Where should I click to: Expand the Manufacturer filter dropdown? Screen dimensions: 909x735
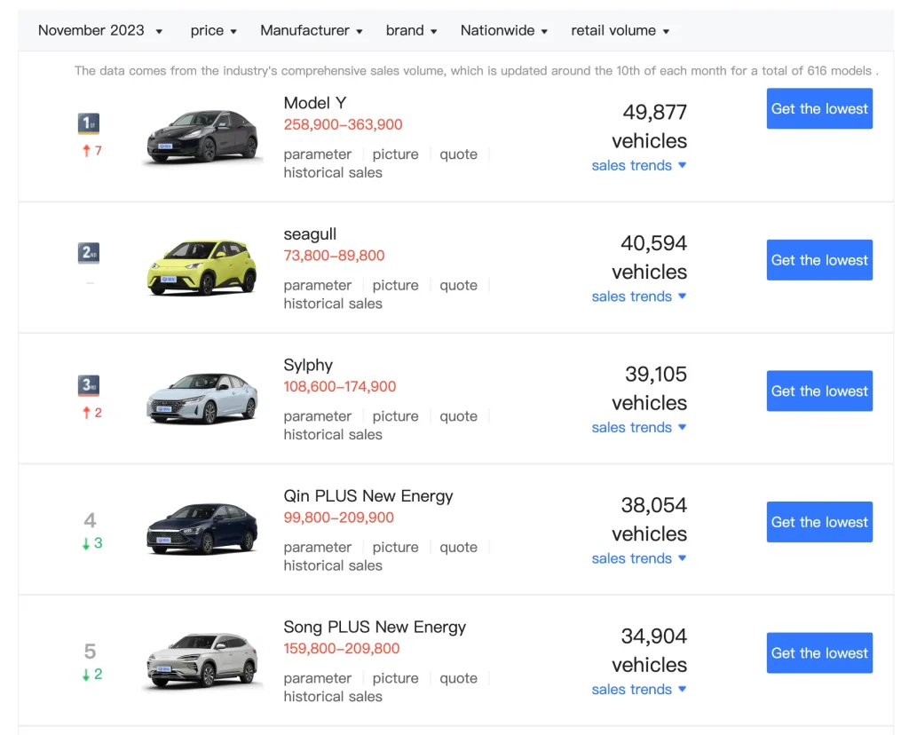(312, 30)
